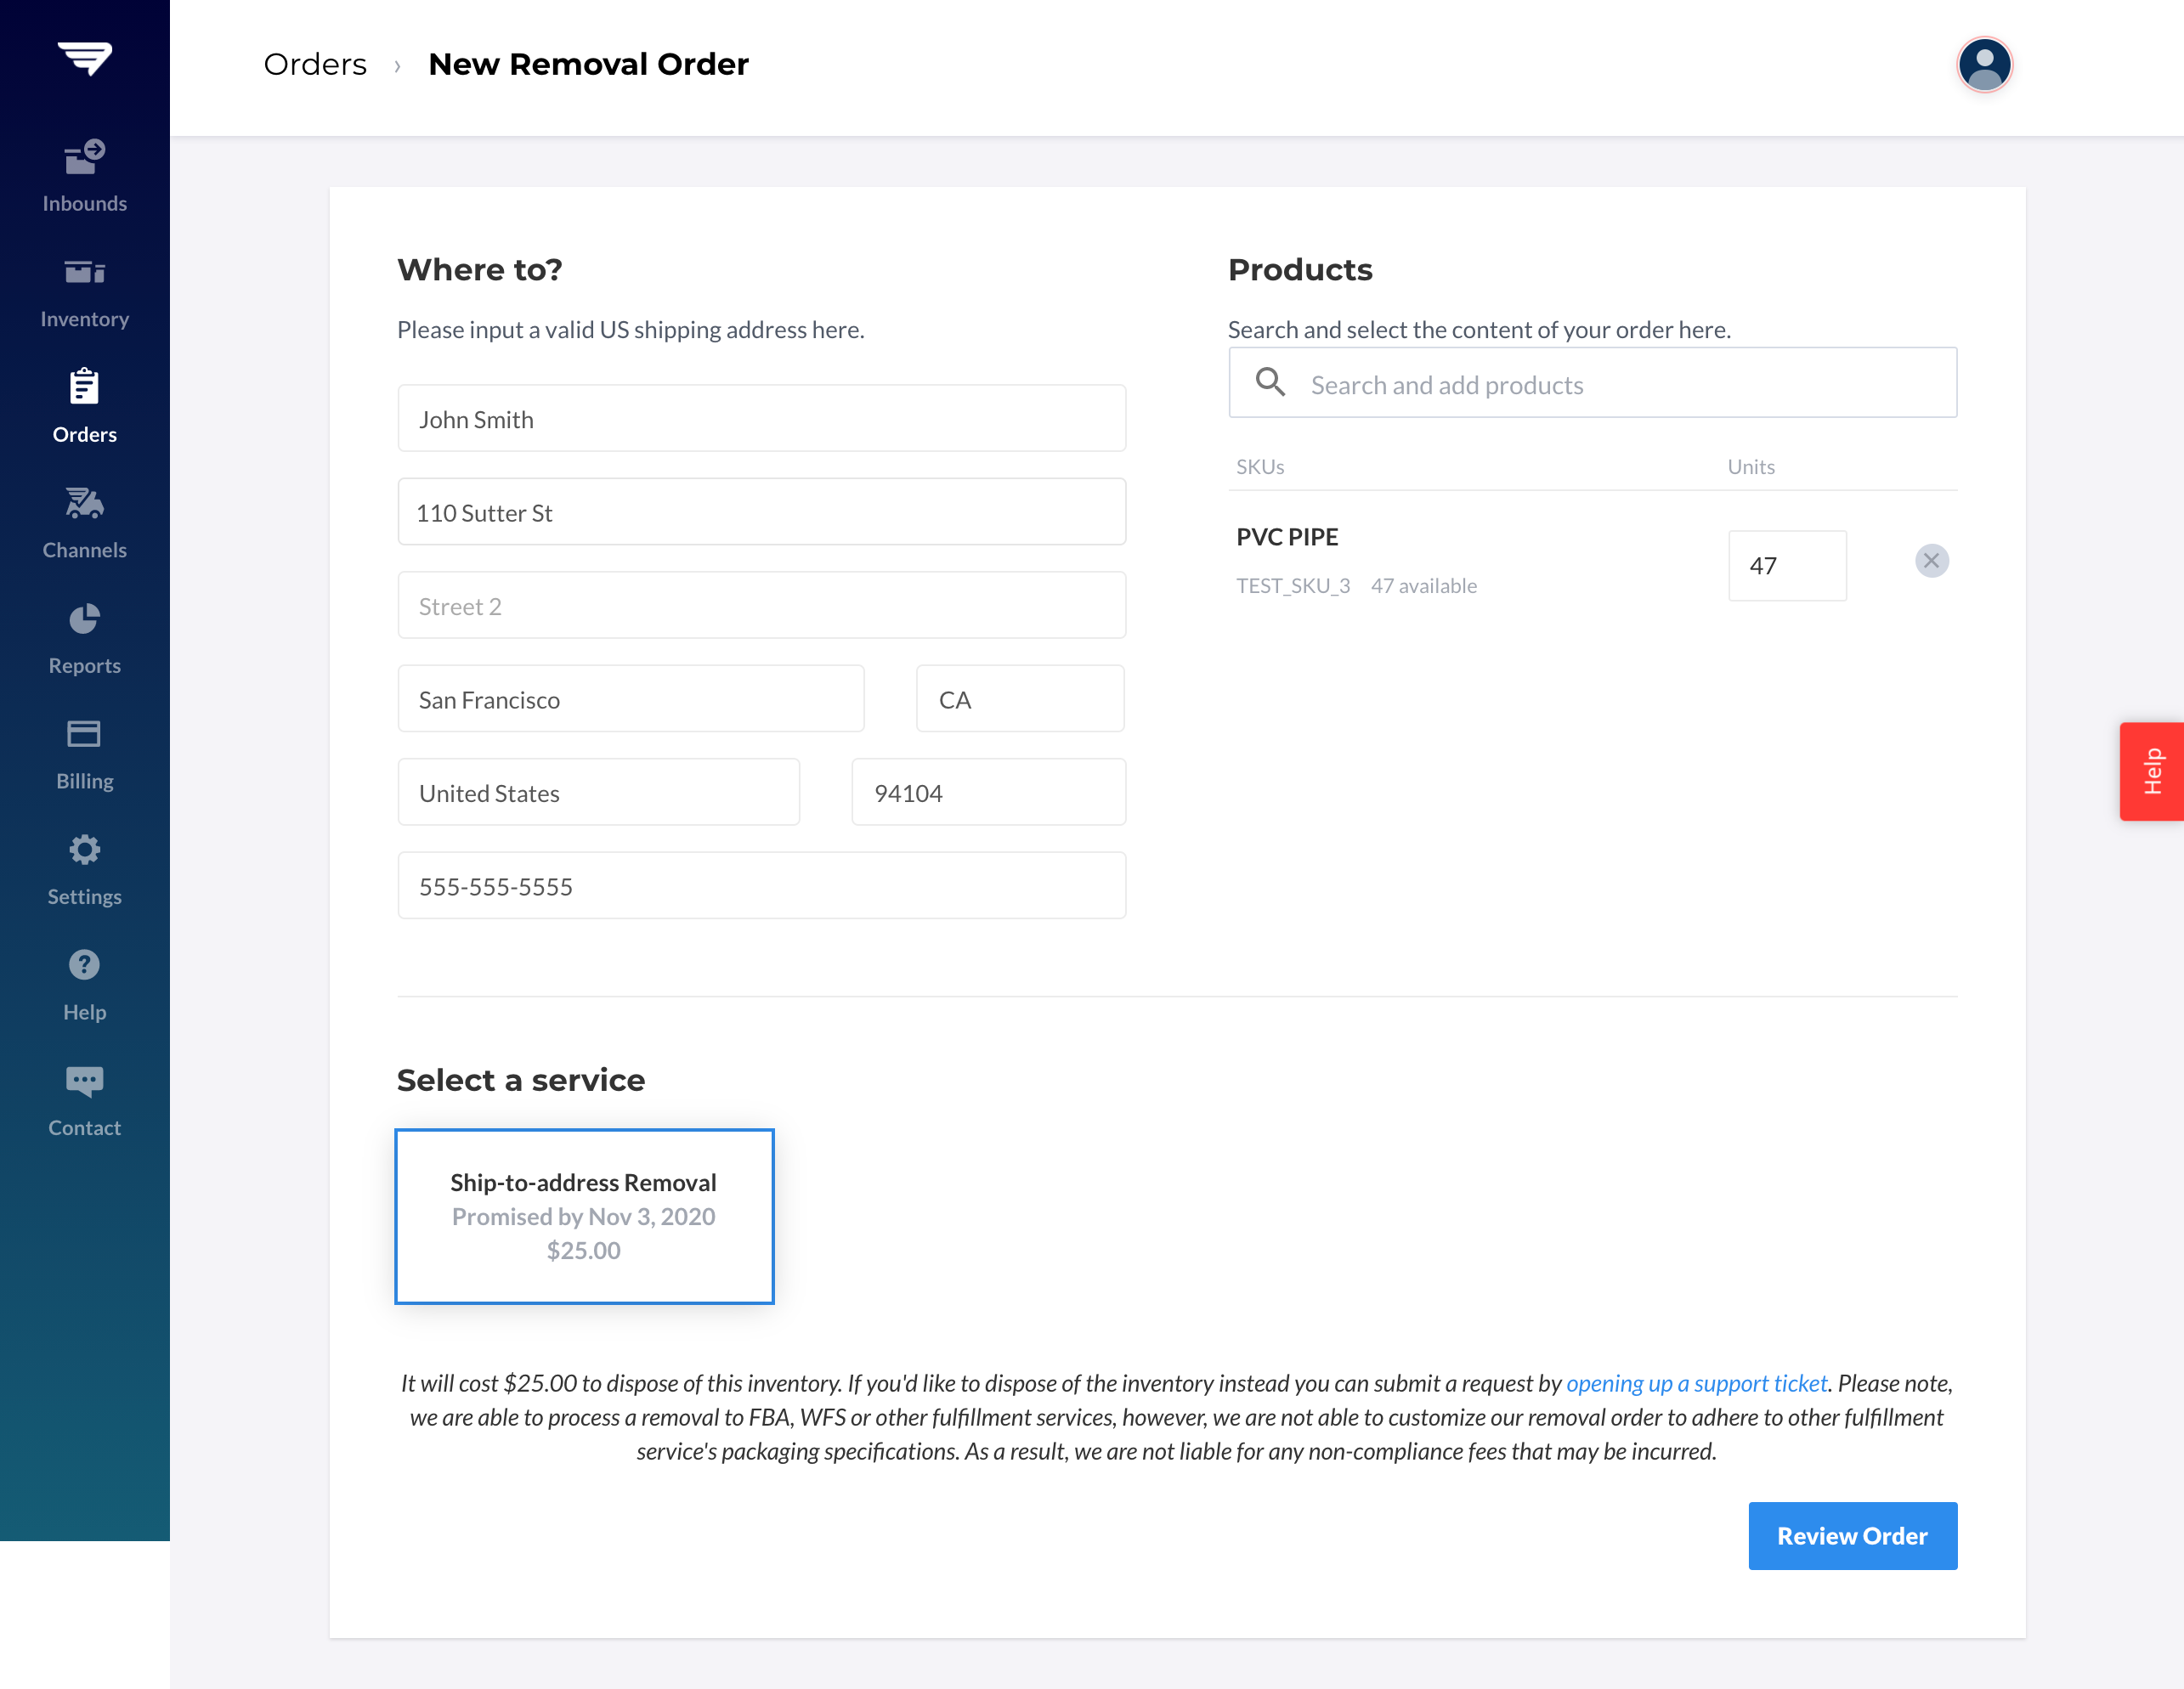The image size is (2184, 1689).
Task: Remove PVC PIPE from the order
Action: click(1931, 561)
